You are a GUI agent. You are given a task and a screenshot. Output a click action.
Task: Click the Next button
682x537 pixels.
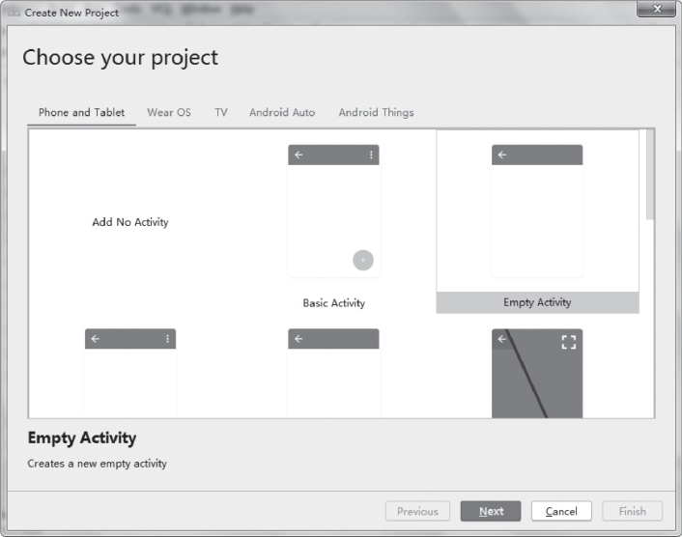(491, 511)
